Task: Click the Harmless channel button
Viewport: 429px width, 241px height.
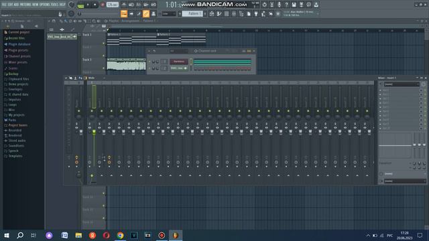Action: point(179,62)
